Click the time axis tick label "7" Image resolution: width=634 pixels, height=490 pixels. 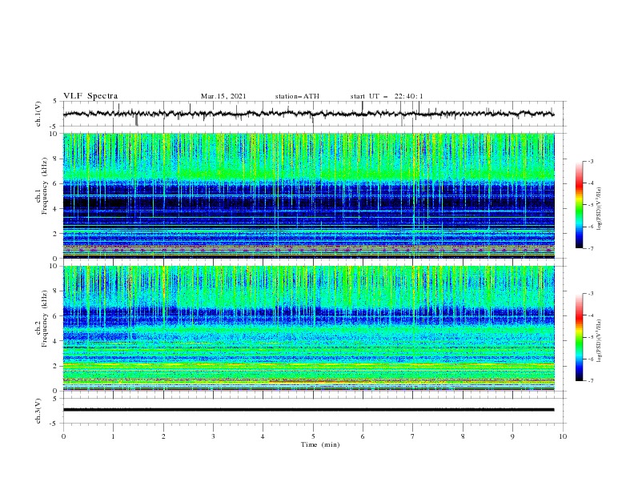(x=413, y=436)
